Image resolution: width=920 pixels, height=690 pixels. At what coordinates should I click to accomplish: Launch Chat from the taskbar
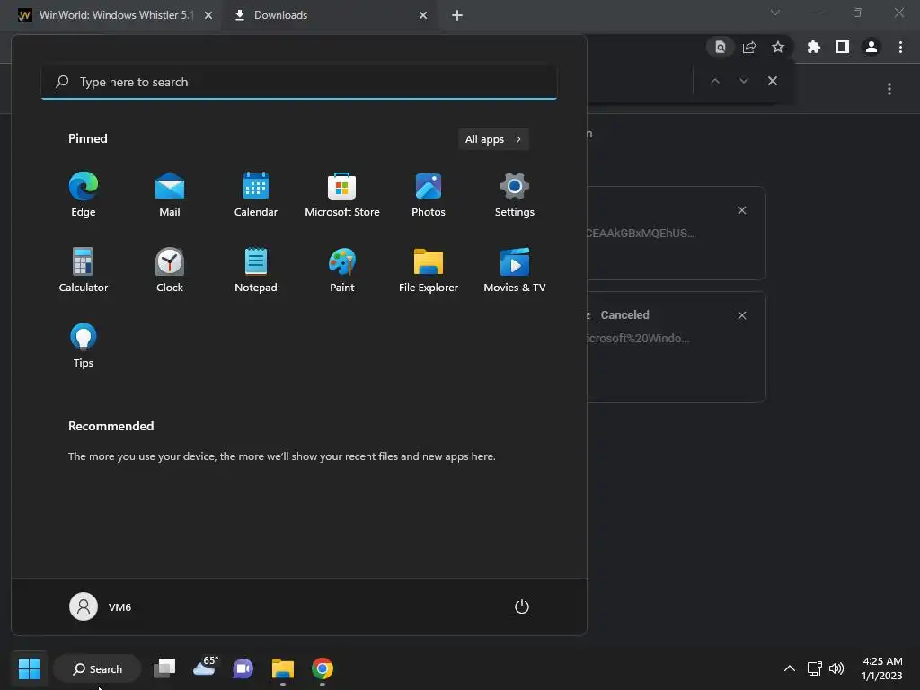tap(243, 668)
